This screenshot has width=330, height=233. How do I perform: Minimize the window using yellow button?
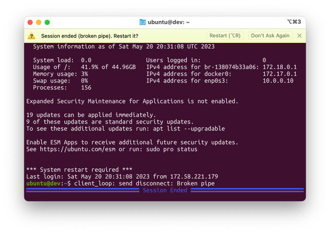[39, 22]
